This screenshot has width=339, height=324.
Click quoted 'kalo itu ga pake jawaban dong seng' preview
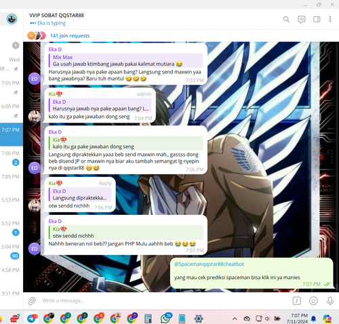pyautogui.click(x=126, y=143)
